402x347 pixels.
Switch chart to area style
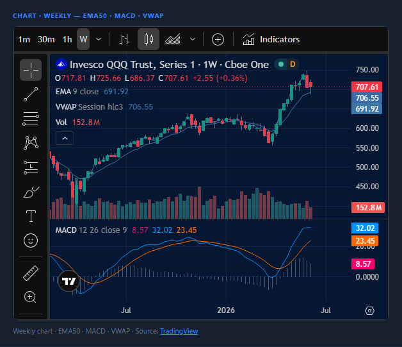pyautogui.click(x=172, y=39)
